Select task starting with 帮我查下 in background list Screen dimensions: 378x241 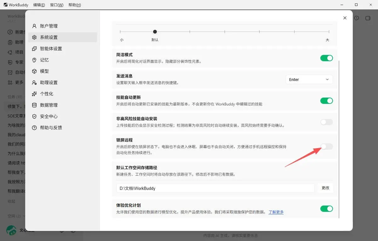click(x=16, y=172)
